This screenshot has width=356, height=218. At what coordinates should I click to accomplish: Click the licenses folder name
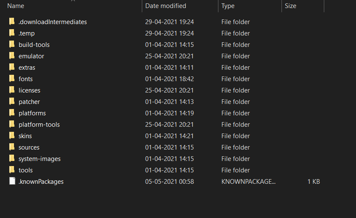click(29, 90)
